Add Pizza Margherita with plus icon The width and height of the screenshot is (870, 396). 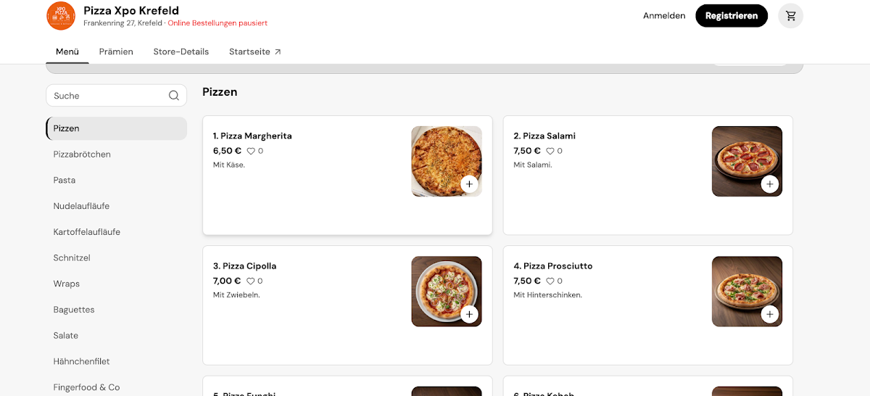(469, 184)
